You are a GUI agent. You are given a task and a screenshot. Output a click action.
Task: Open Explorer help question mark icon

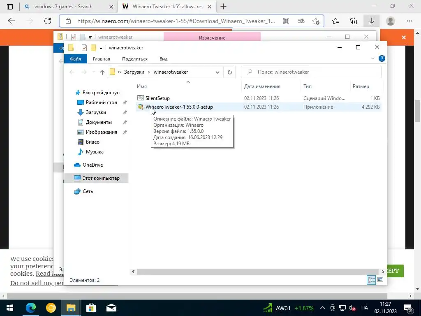(x=382, y=58)
